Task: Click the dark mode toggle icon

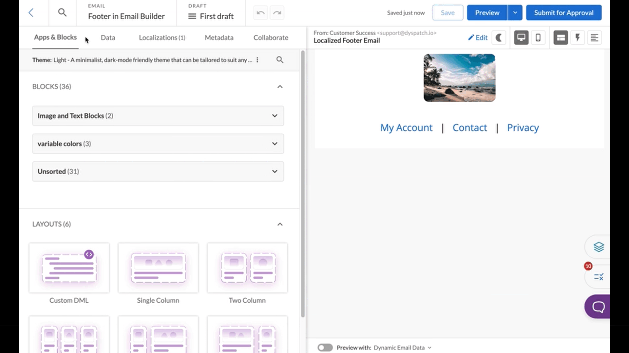Action: click(499, 37)
